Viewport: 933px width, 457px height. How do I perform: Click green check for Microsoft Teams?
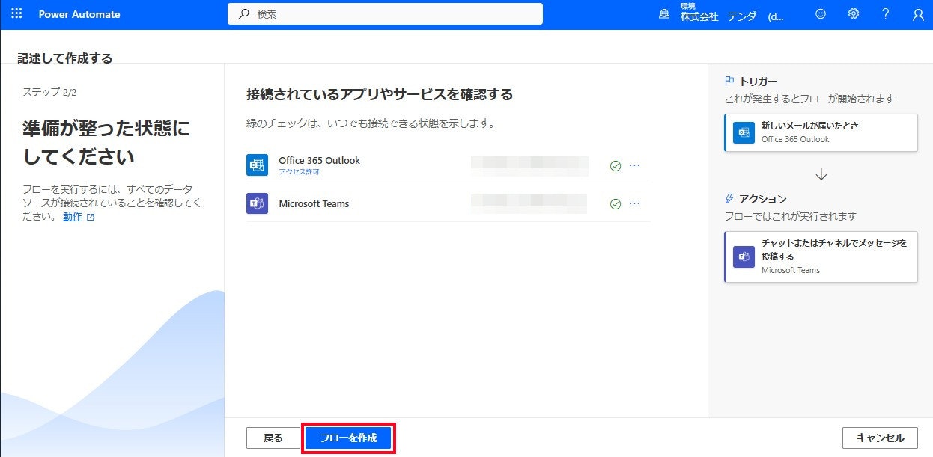tap(616, 204)
